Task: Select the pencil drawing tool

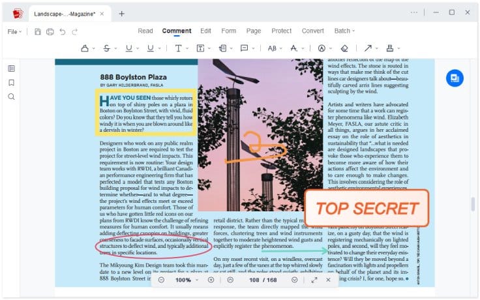Action: click(x=322, y=48)
